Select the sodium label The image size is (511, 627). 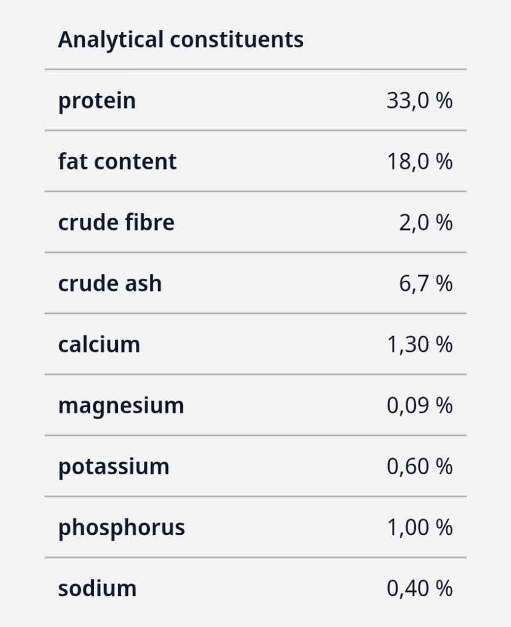[98, 588]
